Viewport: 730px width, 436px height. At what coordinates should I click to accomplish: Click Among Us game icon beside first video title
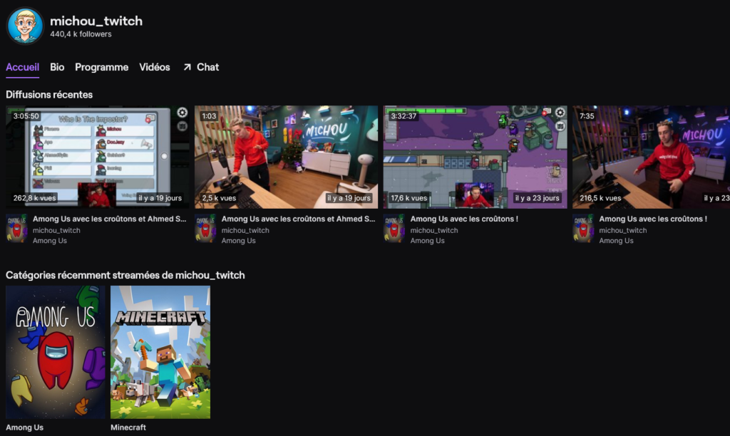17,229
